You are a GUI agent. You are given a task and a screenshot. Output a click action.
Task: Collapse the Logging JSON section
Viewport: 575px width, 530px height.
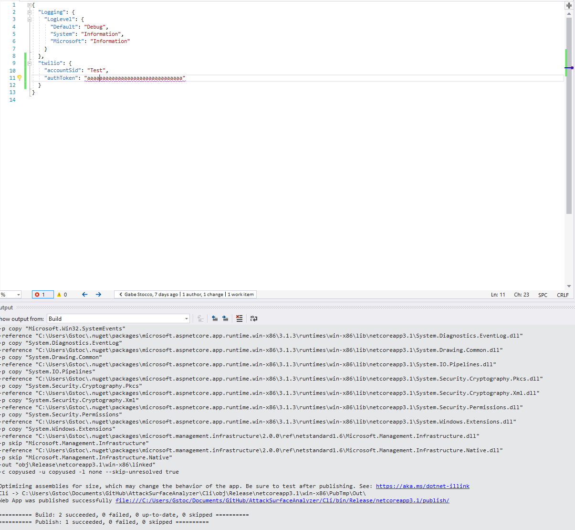tap(29, 11)
